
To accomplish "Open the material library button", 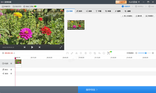I will pyautogui.click(x=139, y=16).
